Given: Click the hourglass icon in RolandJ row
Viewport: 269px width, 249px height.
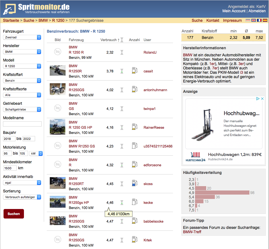Looking at the screenshot, I should tap(122, 52).
